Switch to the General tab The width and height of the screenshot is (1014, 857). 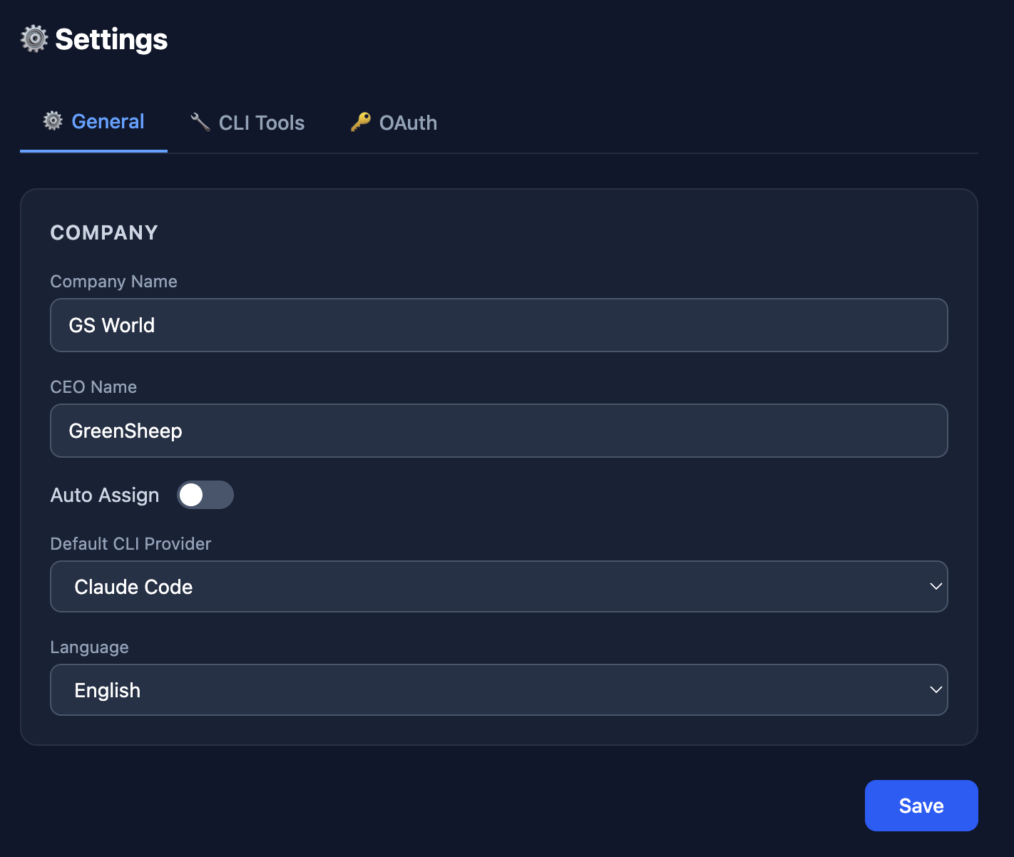pos(108,122)
